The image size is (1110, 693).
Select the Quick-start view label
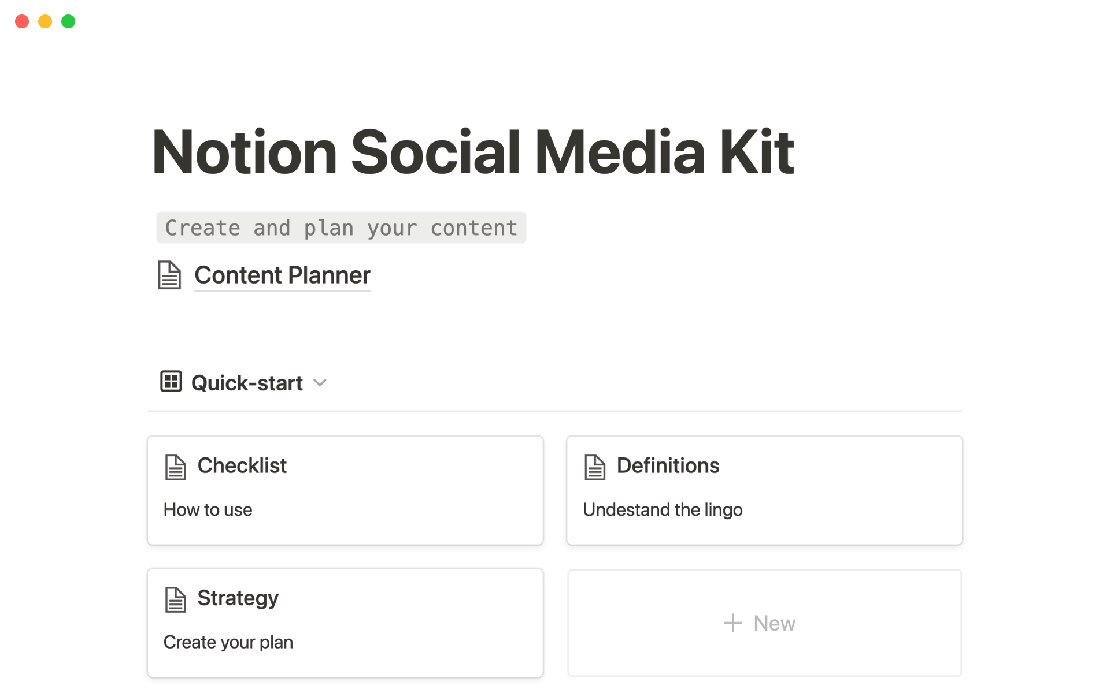(247, 383)
